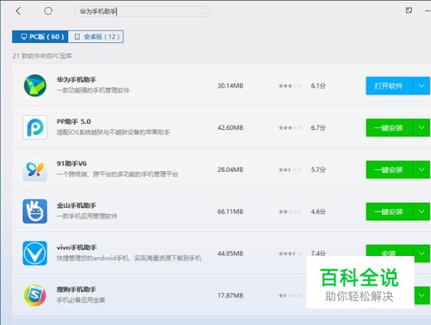The width and height of the screenshot is (431, 325).
Task: Click the 44.95MB size text
Action: pos(230,253)
